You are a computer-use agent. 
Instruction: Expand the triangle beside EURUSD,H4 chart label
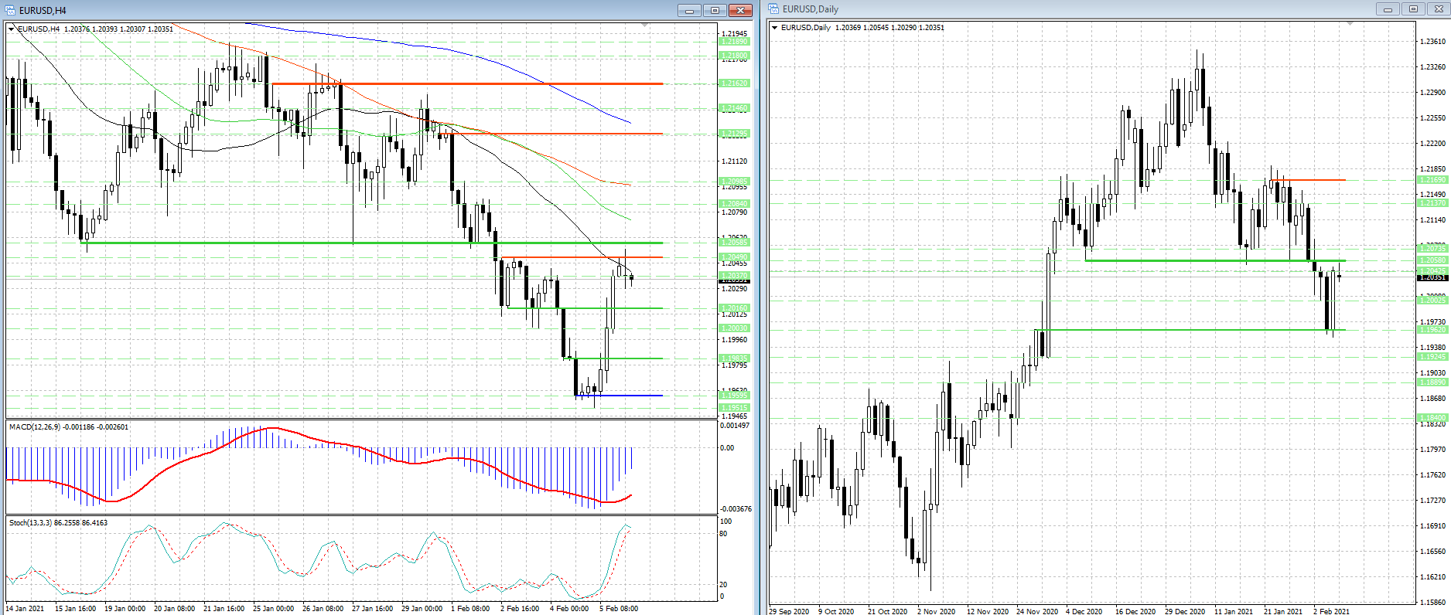[x=12, y=29]
